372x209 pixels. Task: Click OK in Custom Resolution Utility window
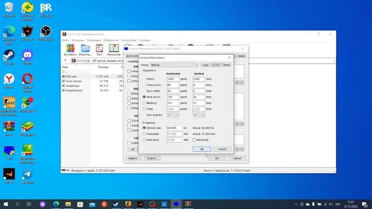[x=217, y=158]
